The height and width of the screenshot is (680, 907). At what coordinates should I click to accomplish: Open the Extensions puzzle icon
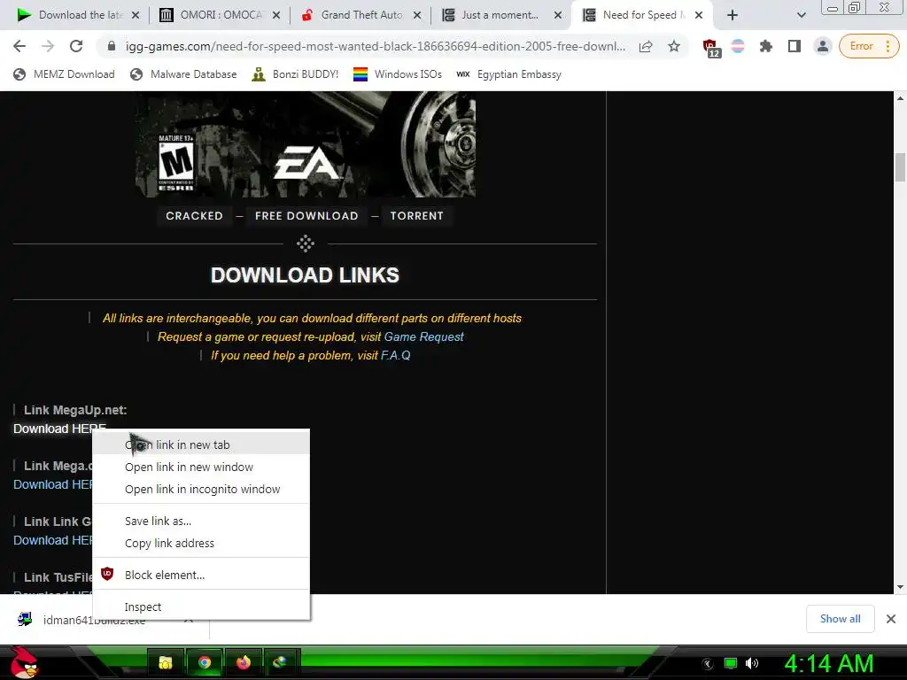(766, 46)
